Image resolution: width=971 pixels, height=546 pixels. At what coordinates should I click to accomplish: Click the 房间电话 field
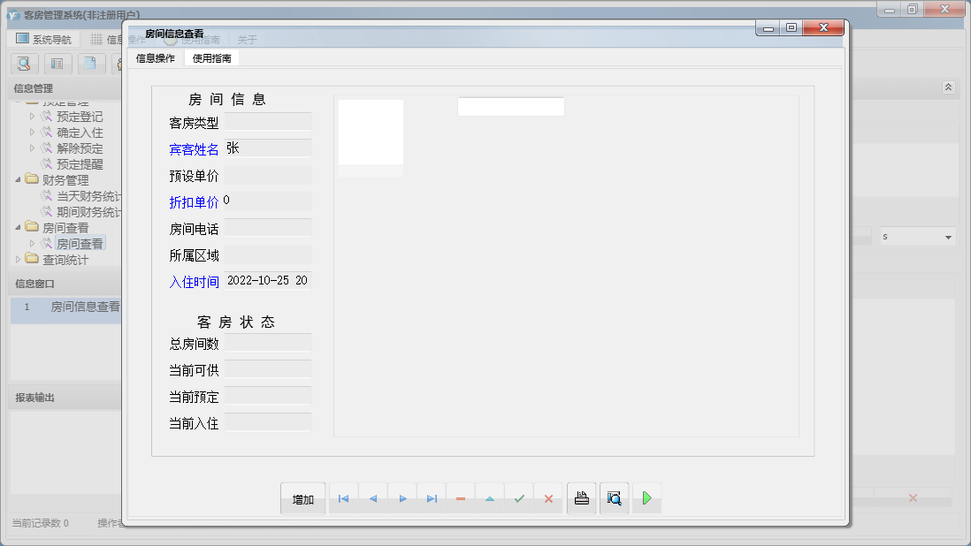268,228
